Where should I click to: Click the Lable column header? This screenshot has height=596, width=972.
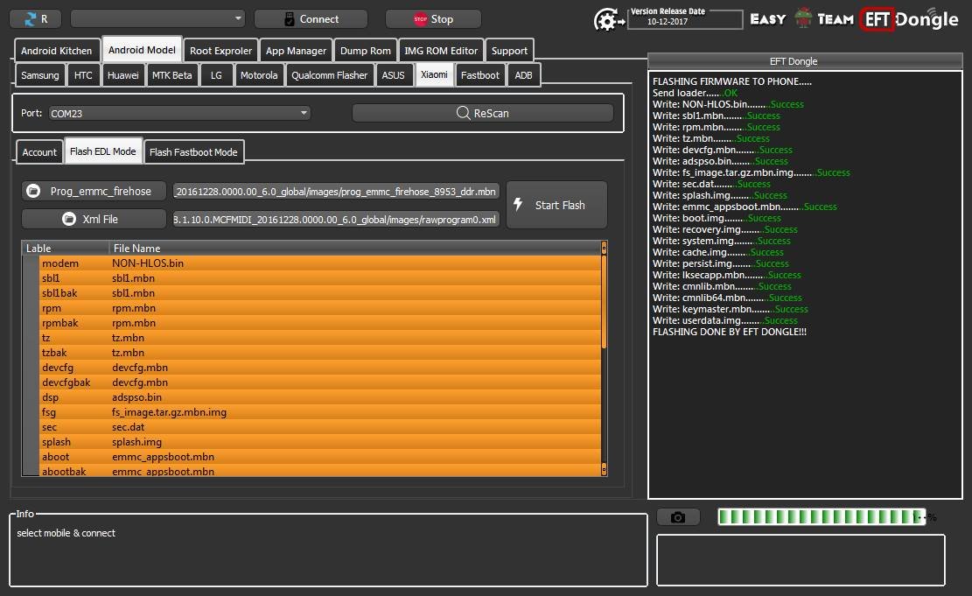click(65, 248)
